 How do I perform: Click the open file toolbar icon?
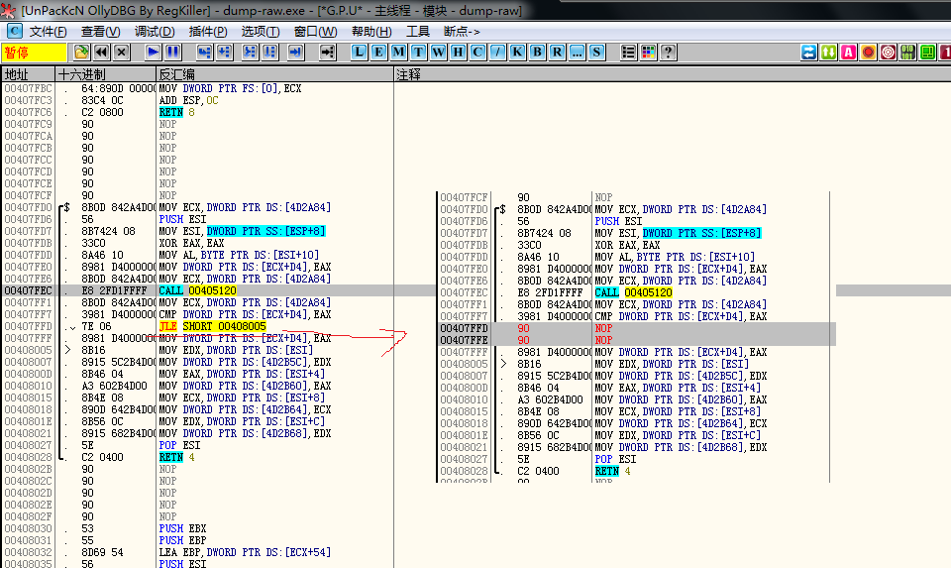click(81, 53)
